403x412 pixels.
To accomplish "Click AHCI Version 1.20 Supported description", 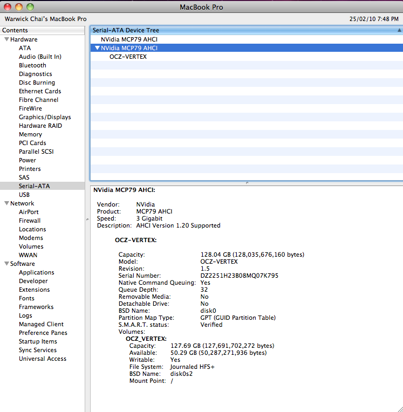I will tap(178, 226).
